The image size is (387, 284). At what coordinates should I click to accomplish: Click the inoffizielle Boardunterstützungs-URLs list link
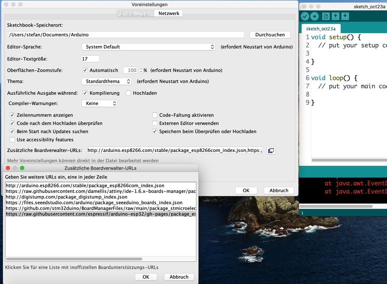click(81, 267)
